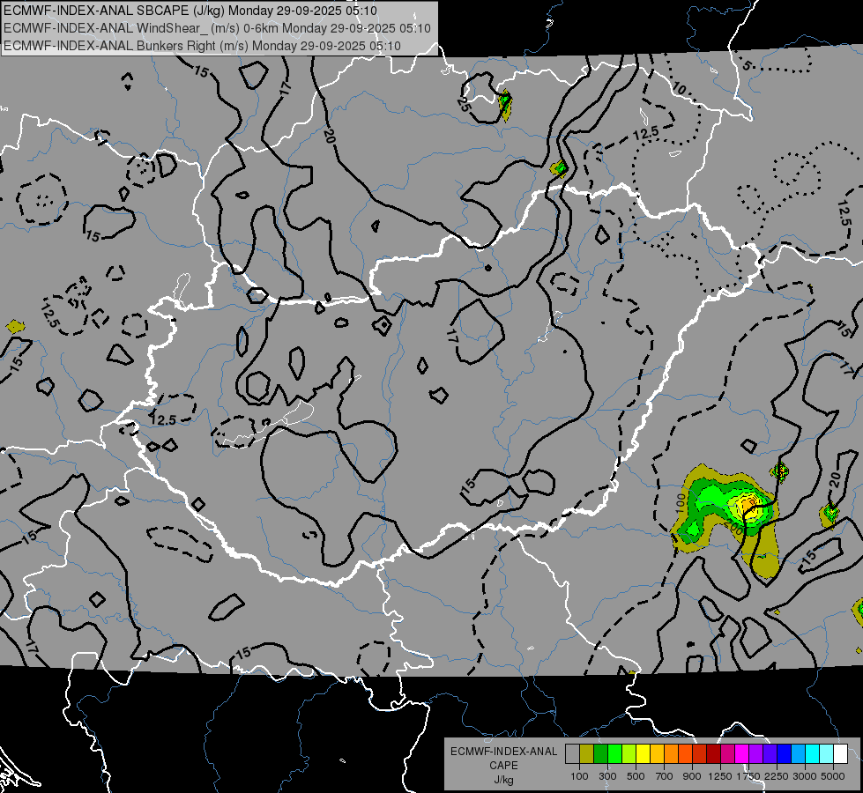Viewport: 863px width, 793px height.
Task: Choose the sky blue swatch before 3000
Action: (799, 754)
